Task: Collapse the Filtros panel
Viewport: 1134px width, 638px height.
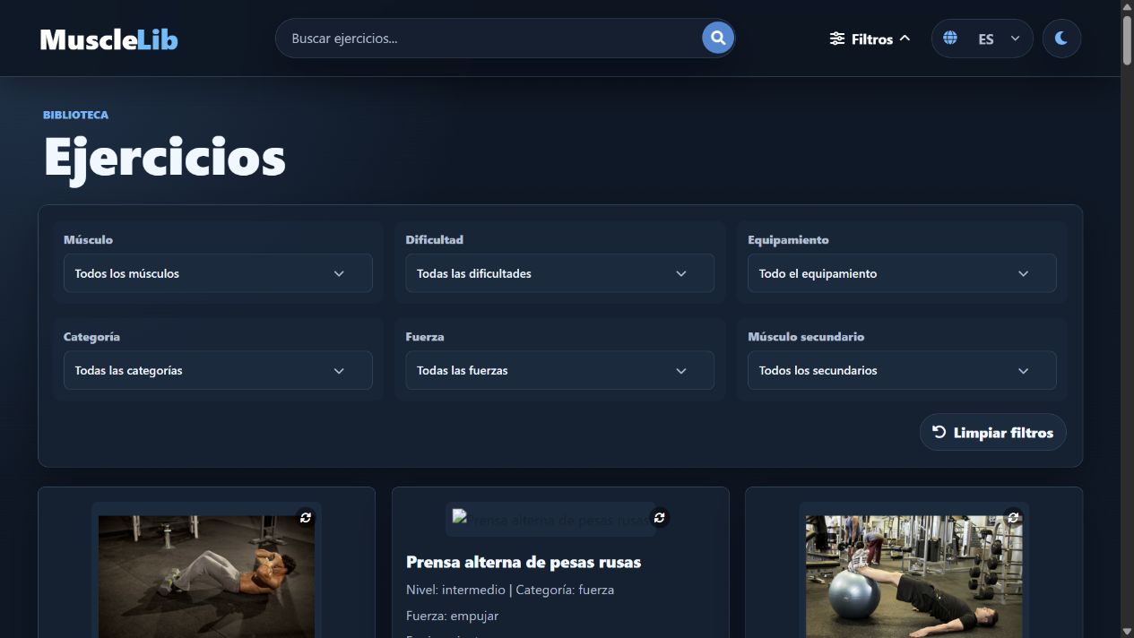Action: pos(870,39)
